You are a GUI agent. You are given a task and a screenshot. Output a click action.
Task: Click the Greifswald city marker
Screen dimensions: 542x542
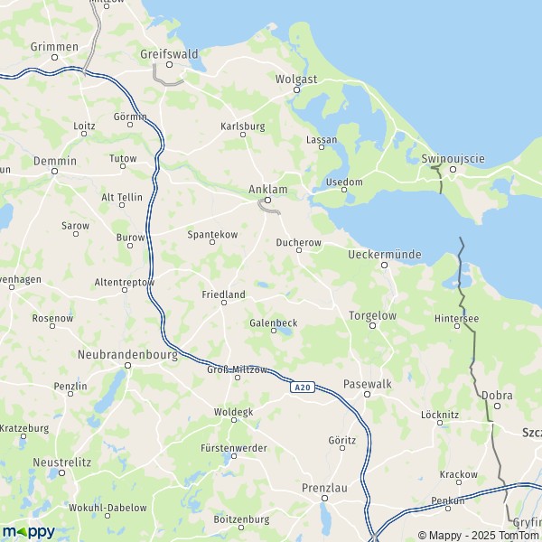pos(170,65)
